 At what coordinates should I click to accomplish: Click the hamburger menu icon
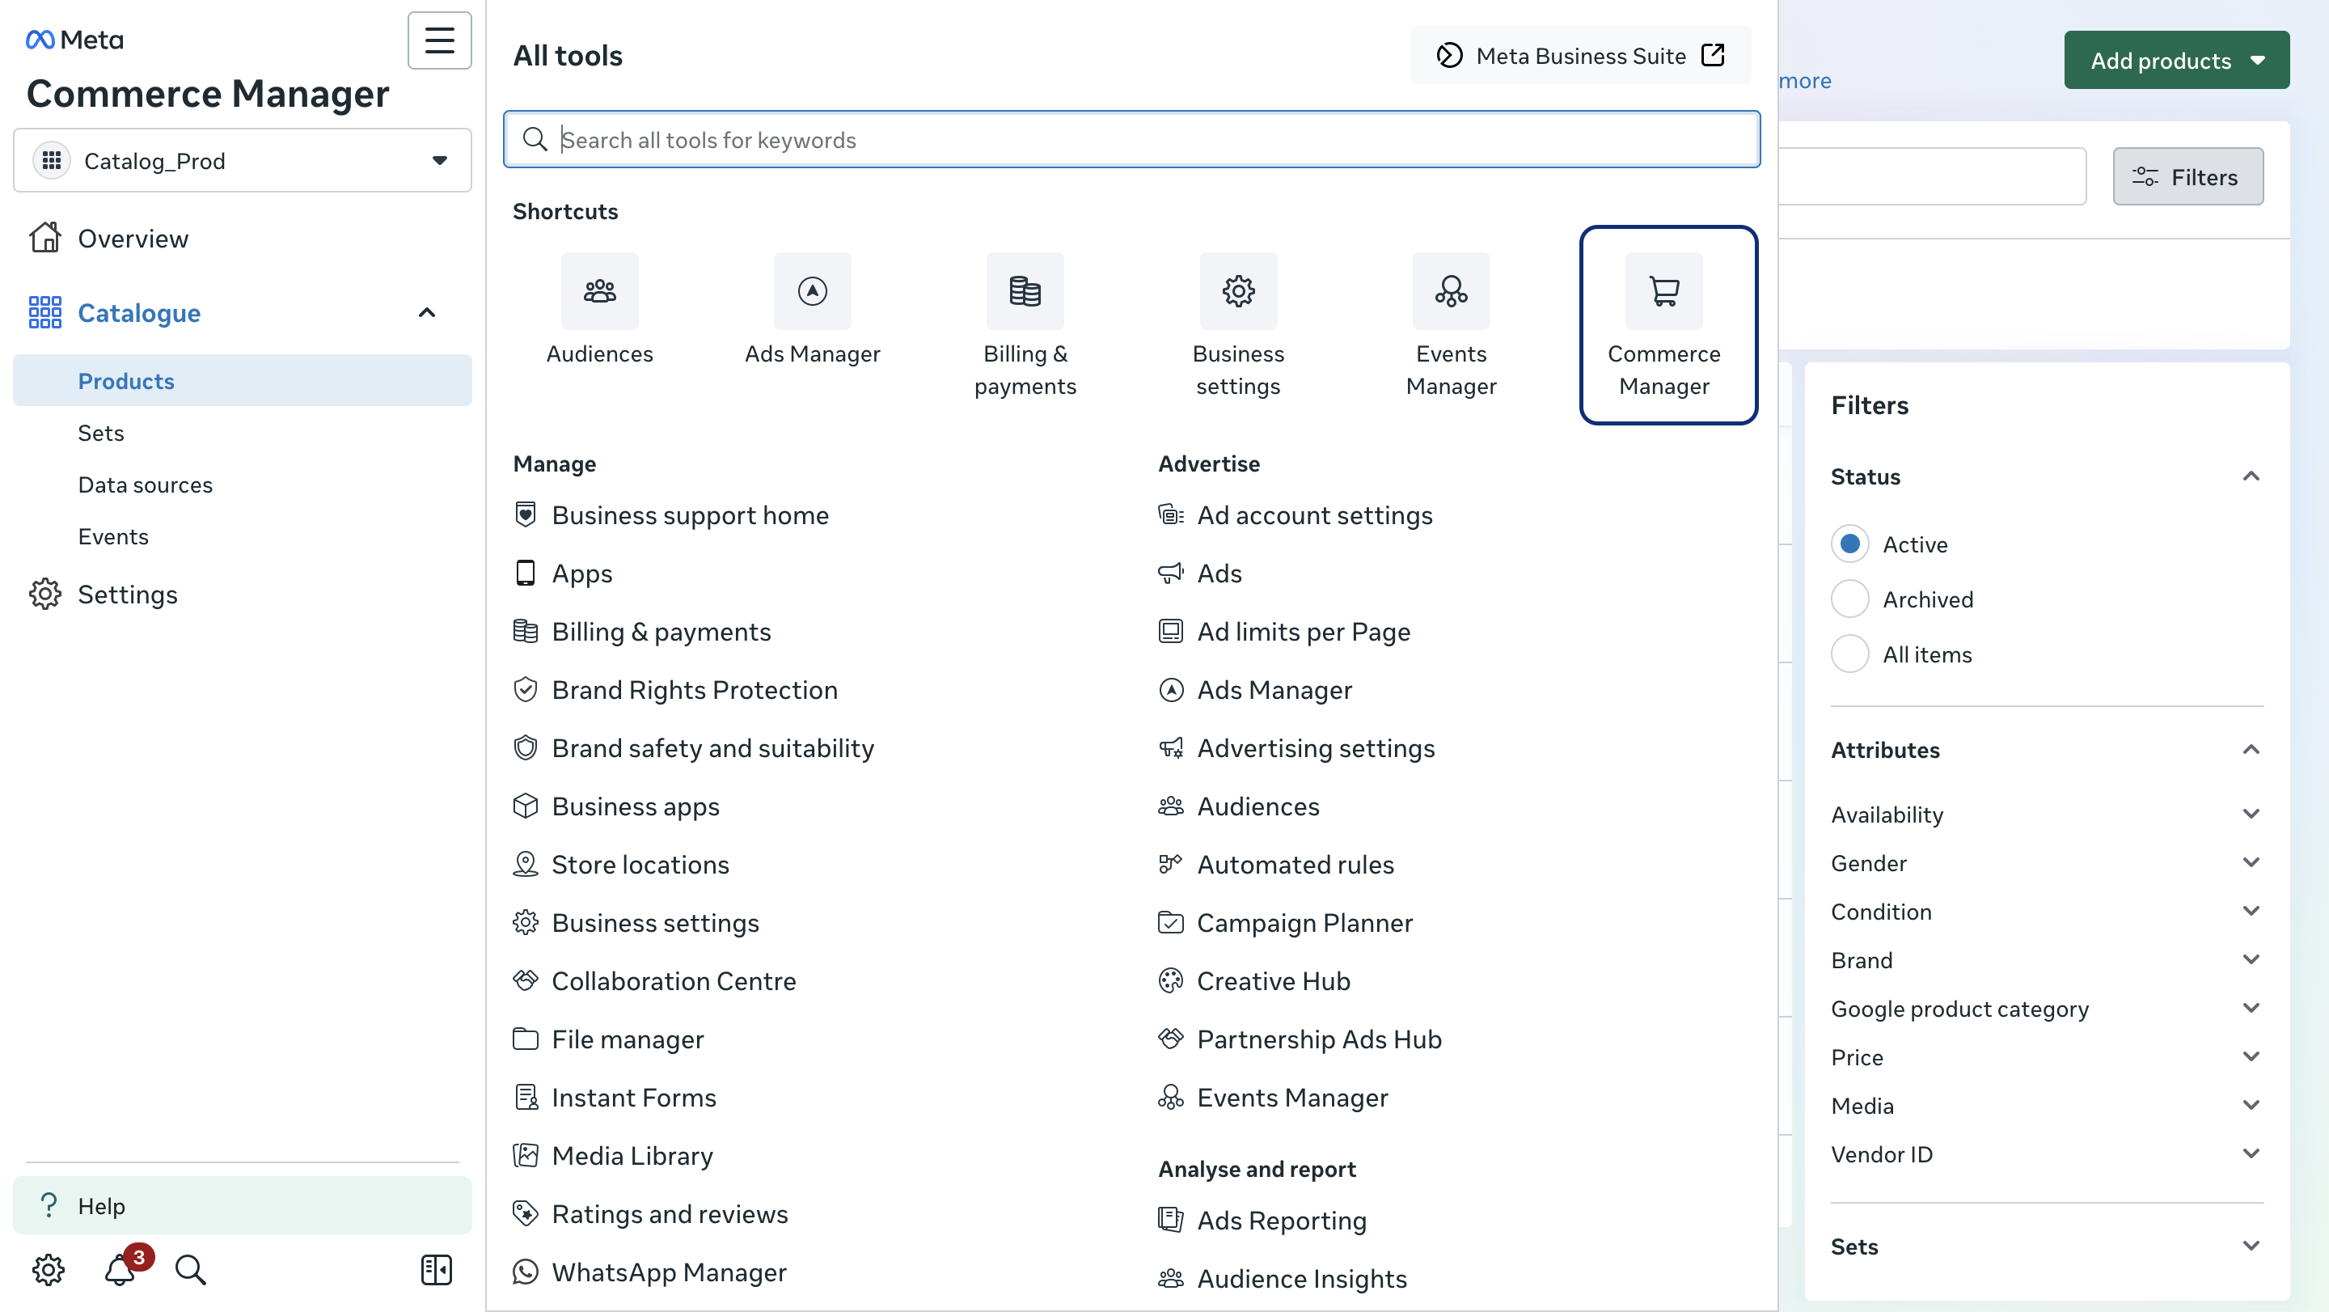click(439, 40)
